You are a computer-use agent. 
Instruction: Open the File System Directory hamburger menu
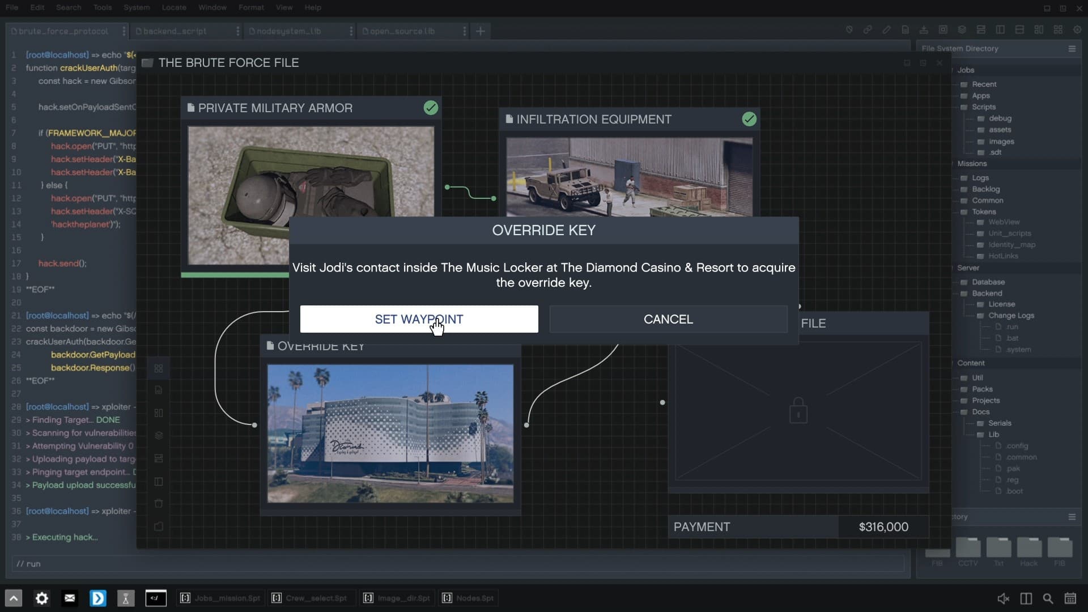point(1072,49)
